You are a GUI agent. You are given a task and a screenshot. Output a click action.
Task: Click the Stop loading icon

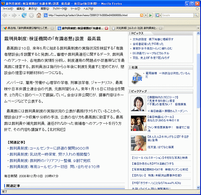(31, 15)
